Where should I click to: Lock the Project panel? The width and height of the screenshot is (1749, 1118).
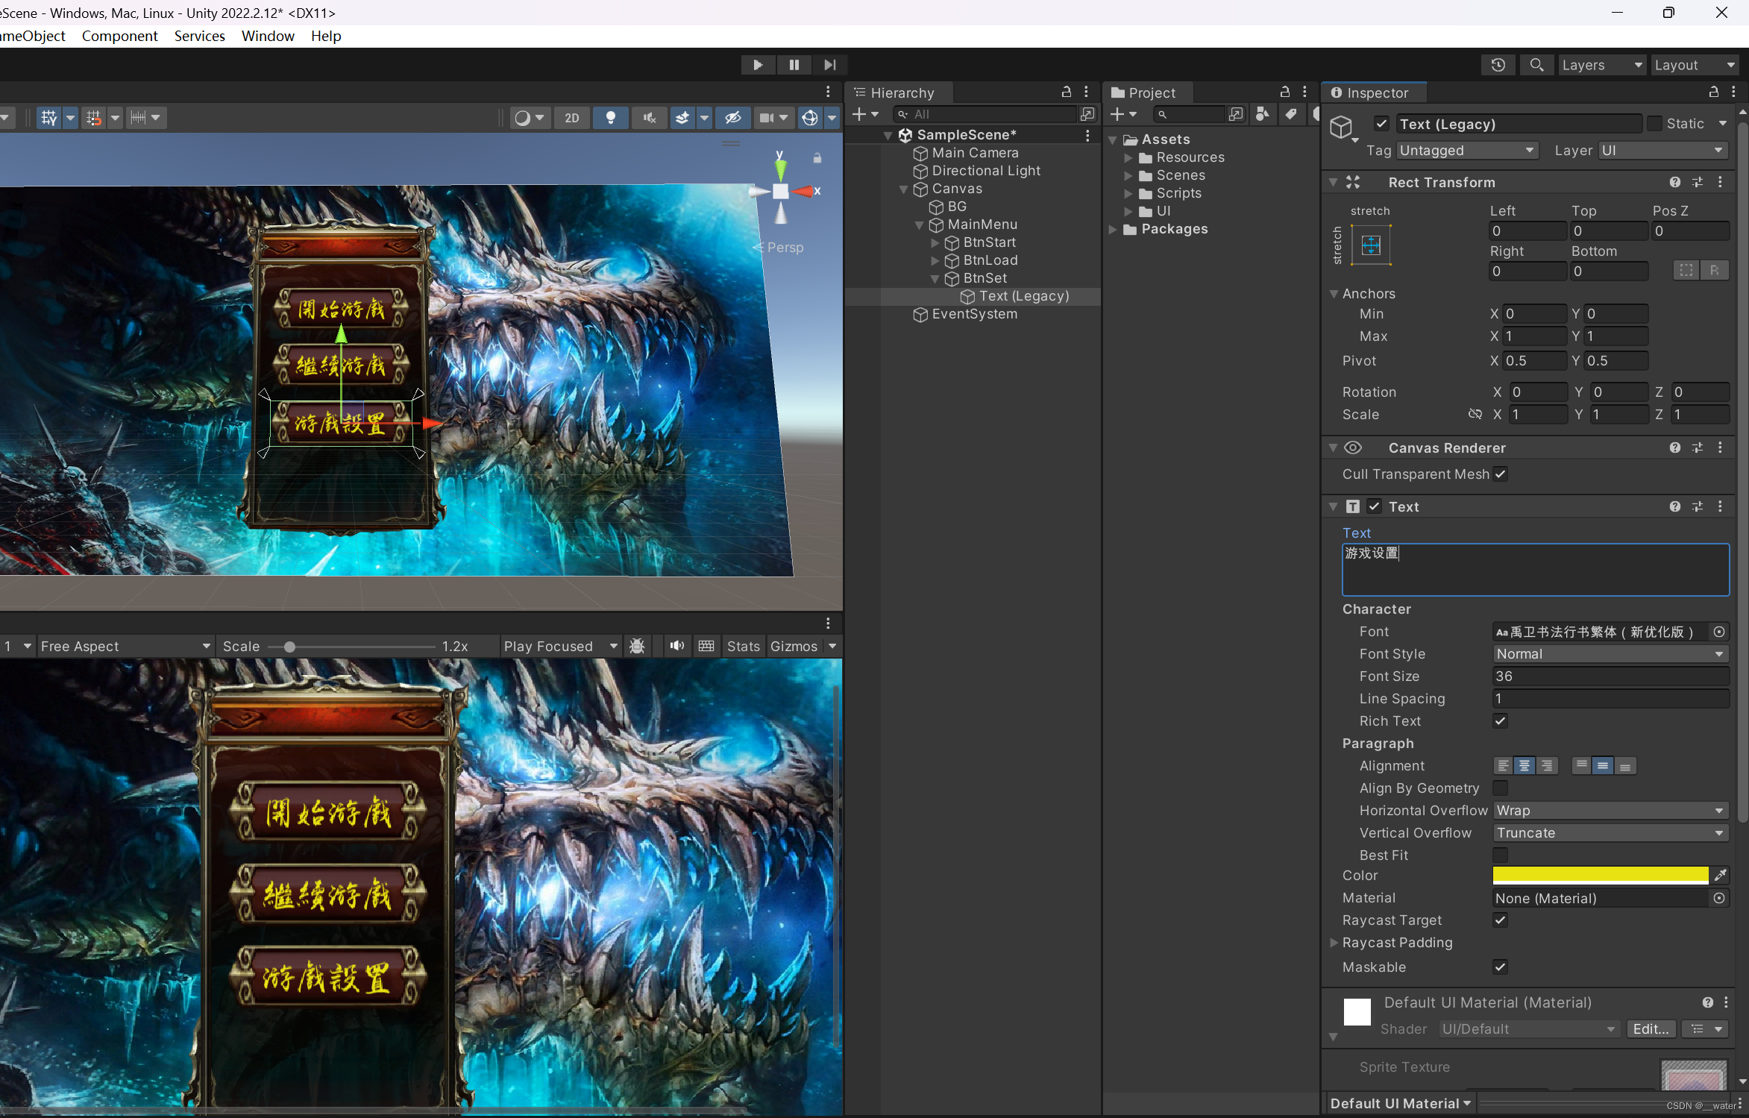(1285, 92)
